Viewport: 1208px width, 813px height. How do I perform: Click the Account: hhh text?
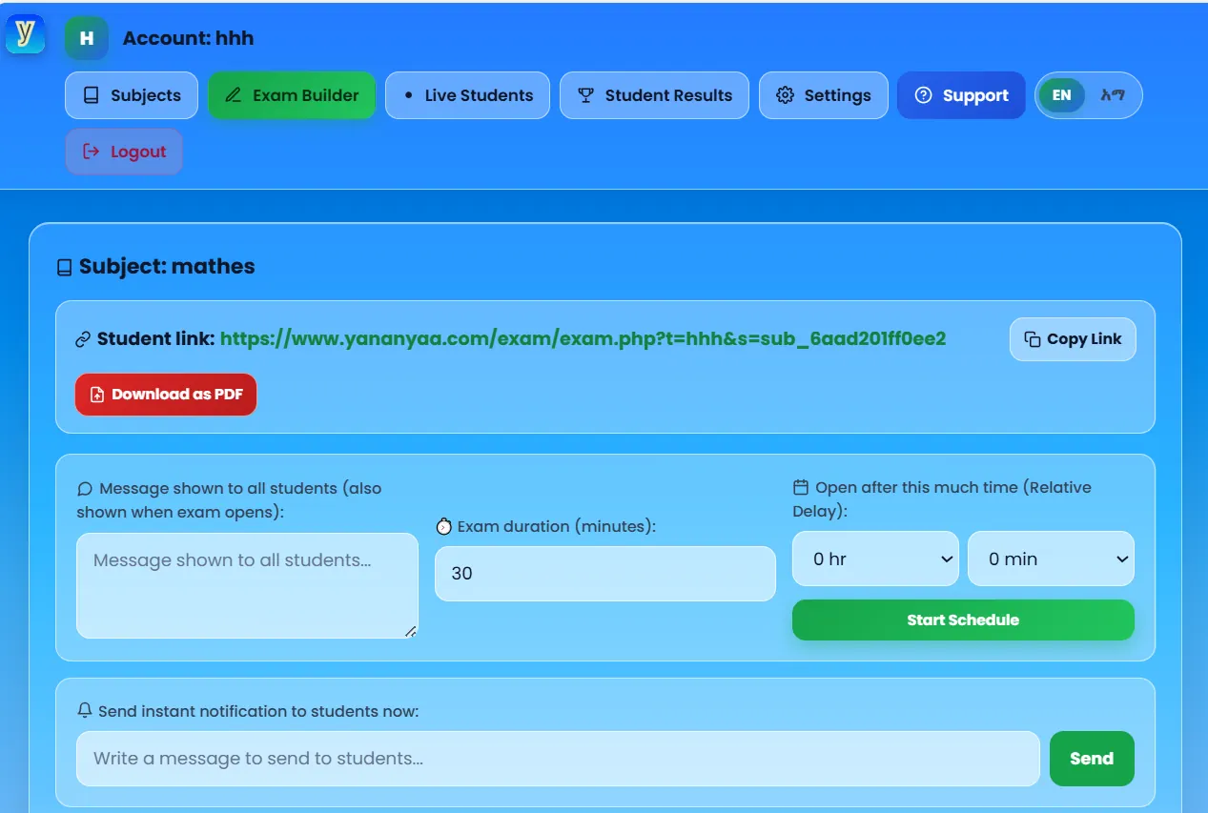click(188, 38)
